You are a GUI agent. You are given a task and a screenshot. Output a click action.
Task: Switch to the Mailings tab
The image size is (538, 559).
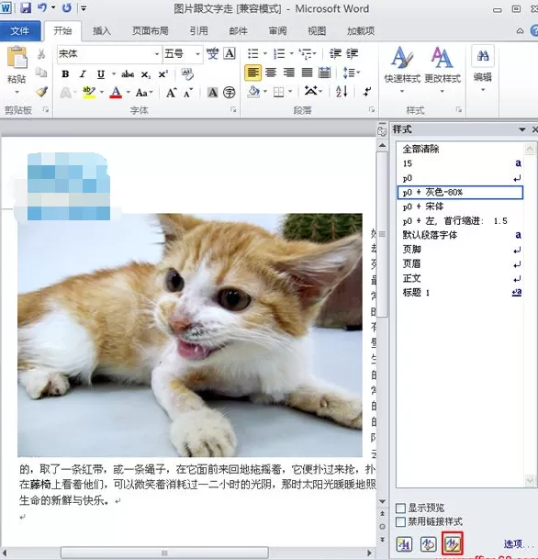point(238,31)
